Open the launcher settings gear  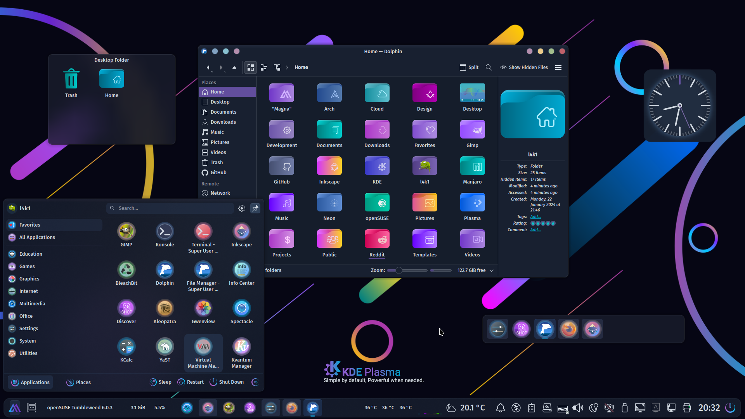(x=242, y=208)
